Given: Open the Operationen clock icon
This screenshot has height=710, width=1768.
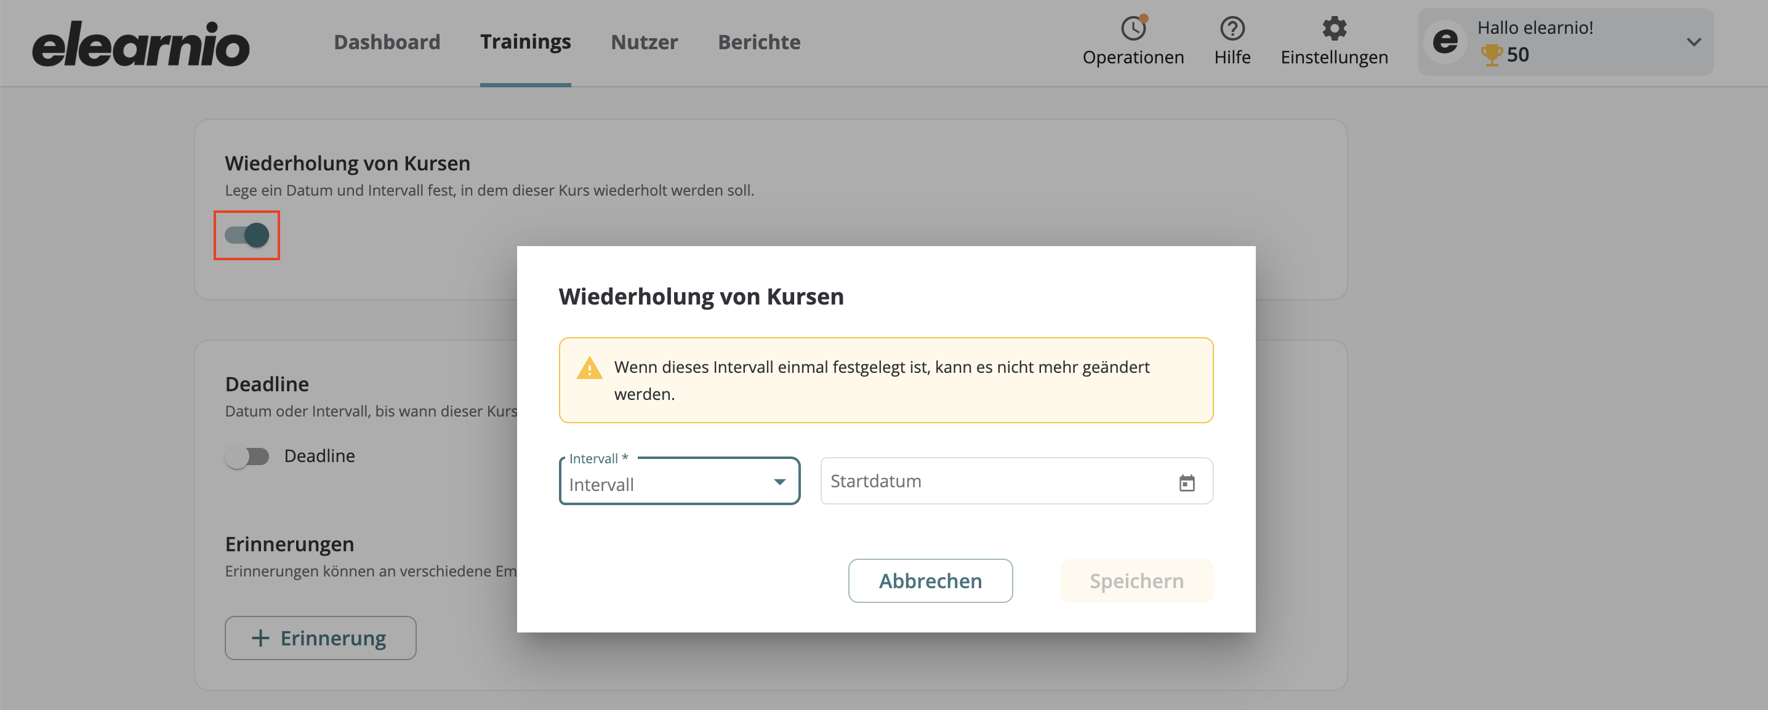Looking at the screenshot, I should click(x=1133, y=29).
